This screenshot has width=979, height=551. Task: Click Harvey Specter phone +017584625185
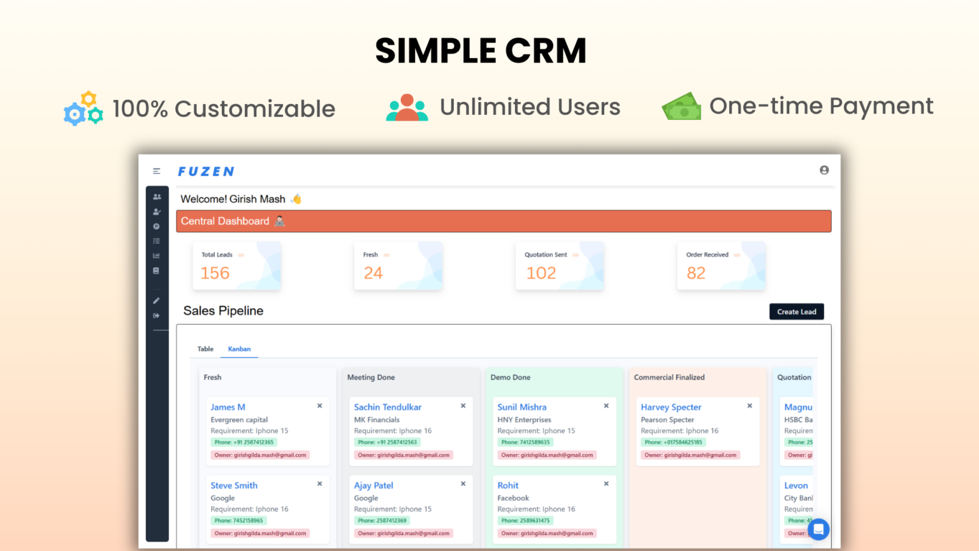pos(673,442)
